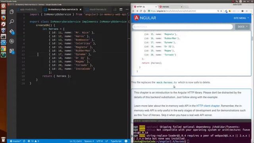Switch to the Heroes browser tab
Screen dimensions: 254x143
click(x=171, y=7)
